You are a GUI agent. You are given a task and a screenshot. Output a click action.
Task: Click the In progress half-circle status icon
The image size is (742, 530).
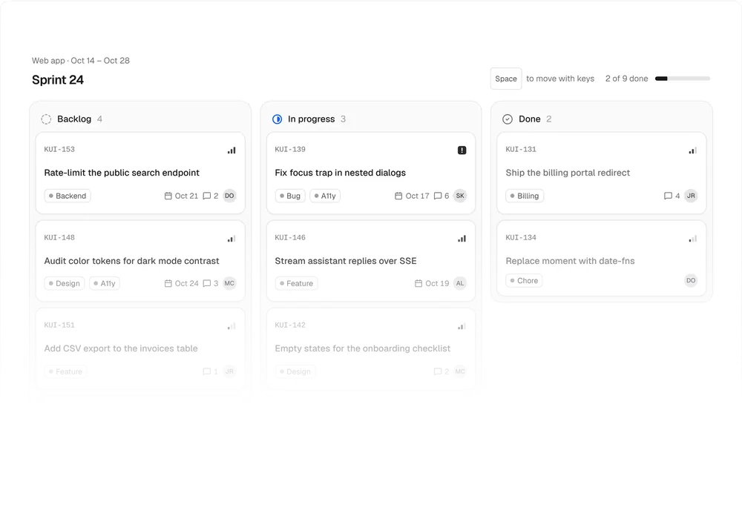pos(278,119)
